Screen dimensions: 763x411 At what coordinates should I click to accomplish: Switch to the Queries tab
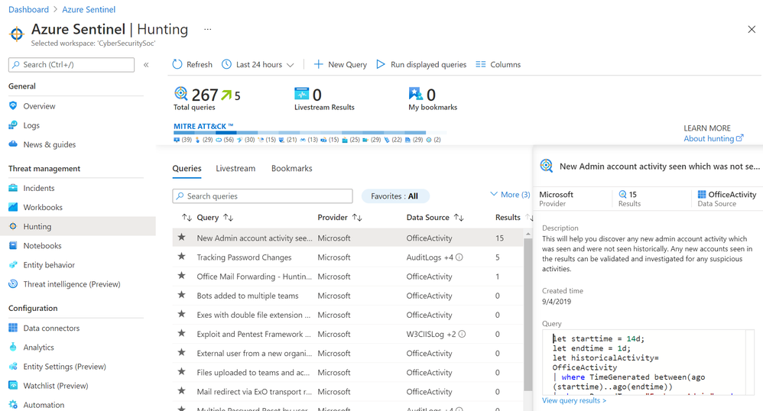click(187, 168)
